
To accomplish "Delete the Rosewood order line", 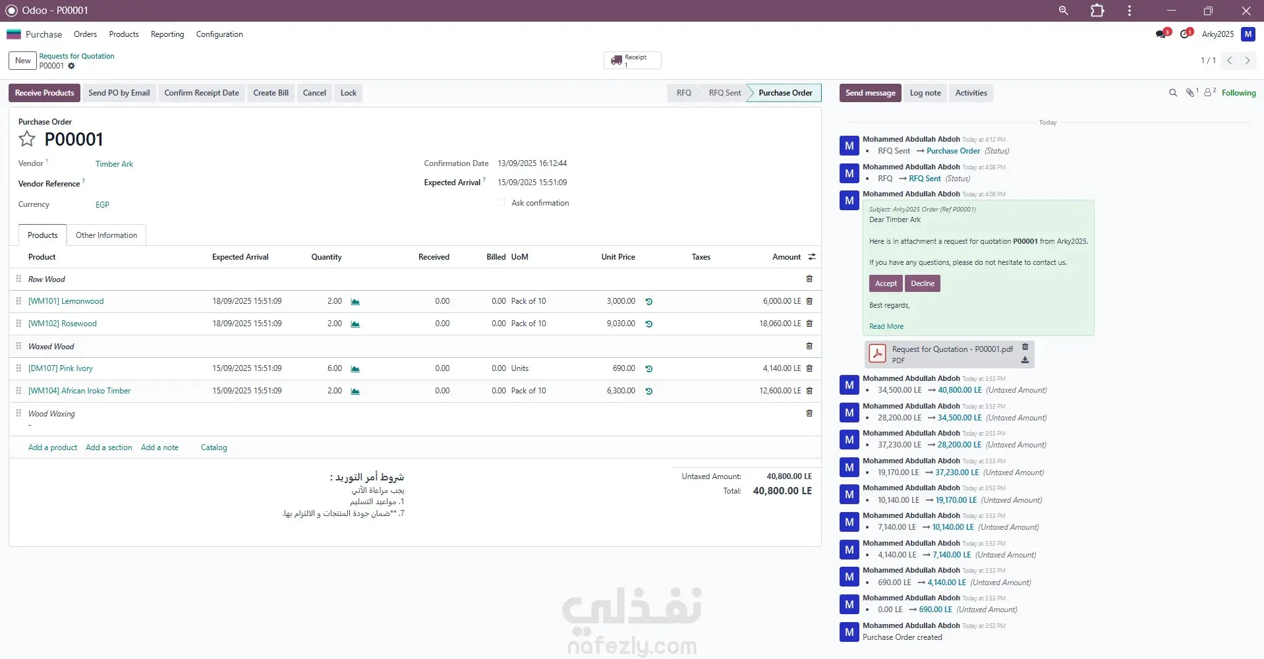I will click(x=809, y=324).
